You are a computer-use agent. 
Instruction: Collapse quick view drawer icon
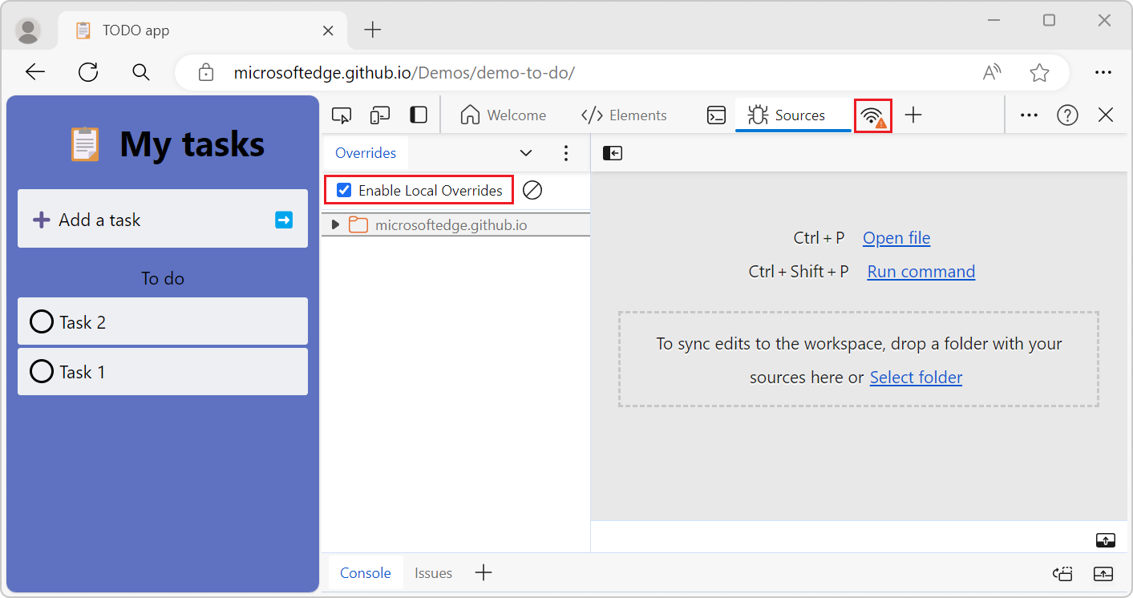click(x=1103, y=573)
